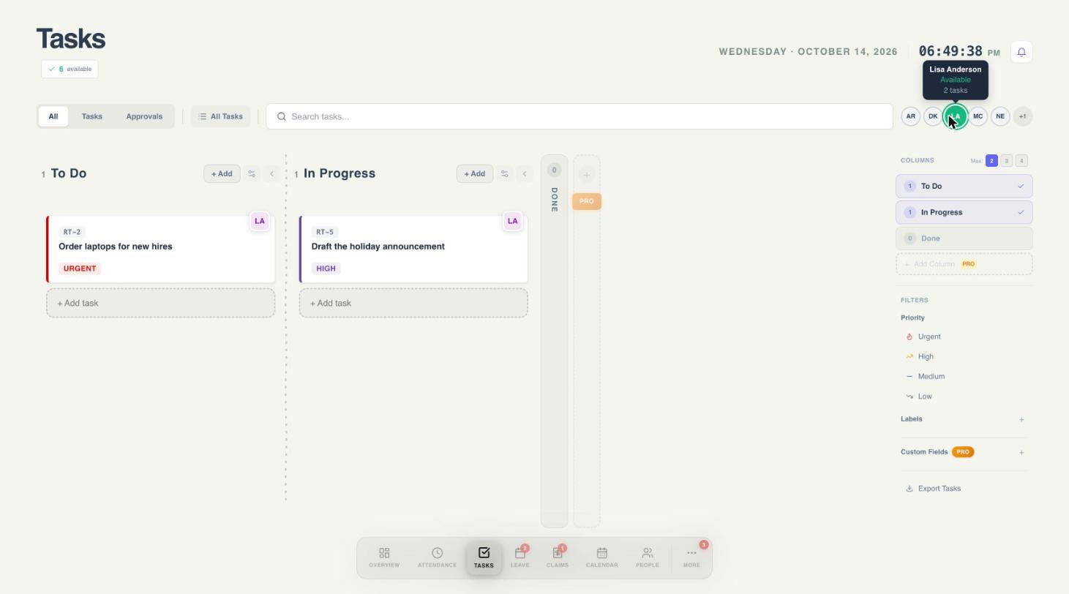
Task: Toggle In Progress column visibility
Action: point(964,212)
